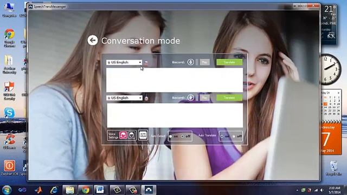
Task: Click inside the upper conversation text box
Action: pos(175,80)
